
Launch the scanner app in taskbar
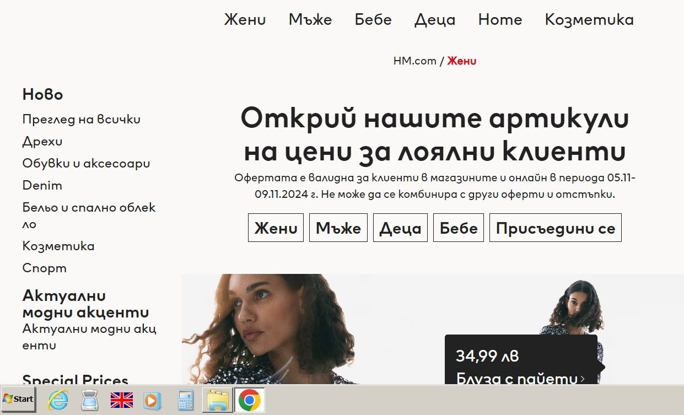pyautogui.click(x=89, y=400)
